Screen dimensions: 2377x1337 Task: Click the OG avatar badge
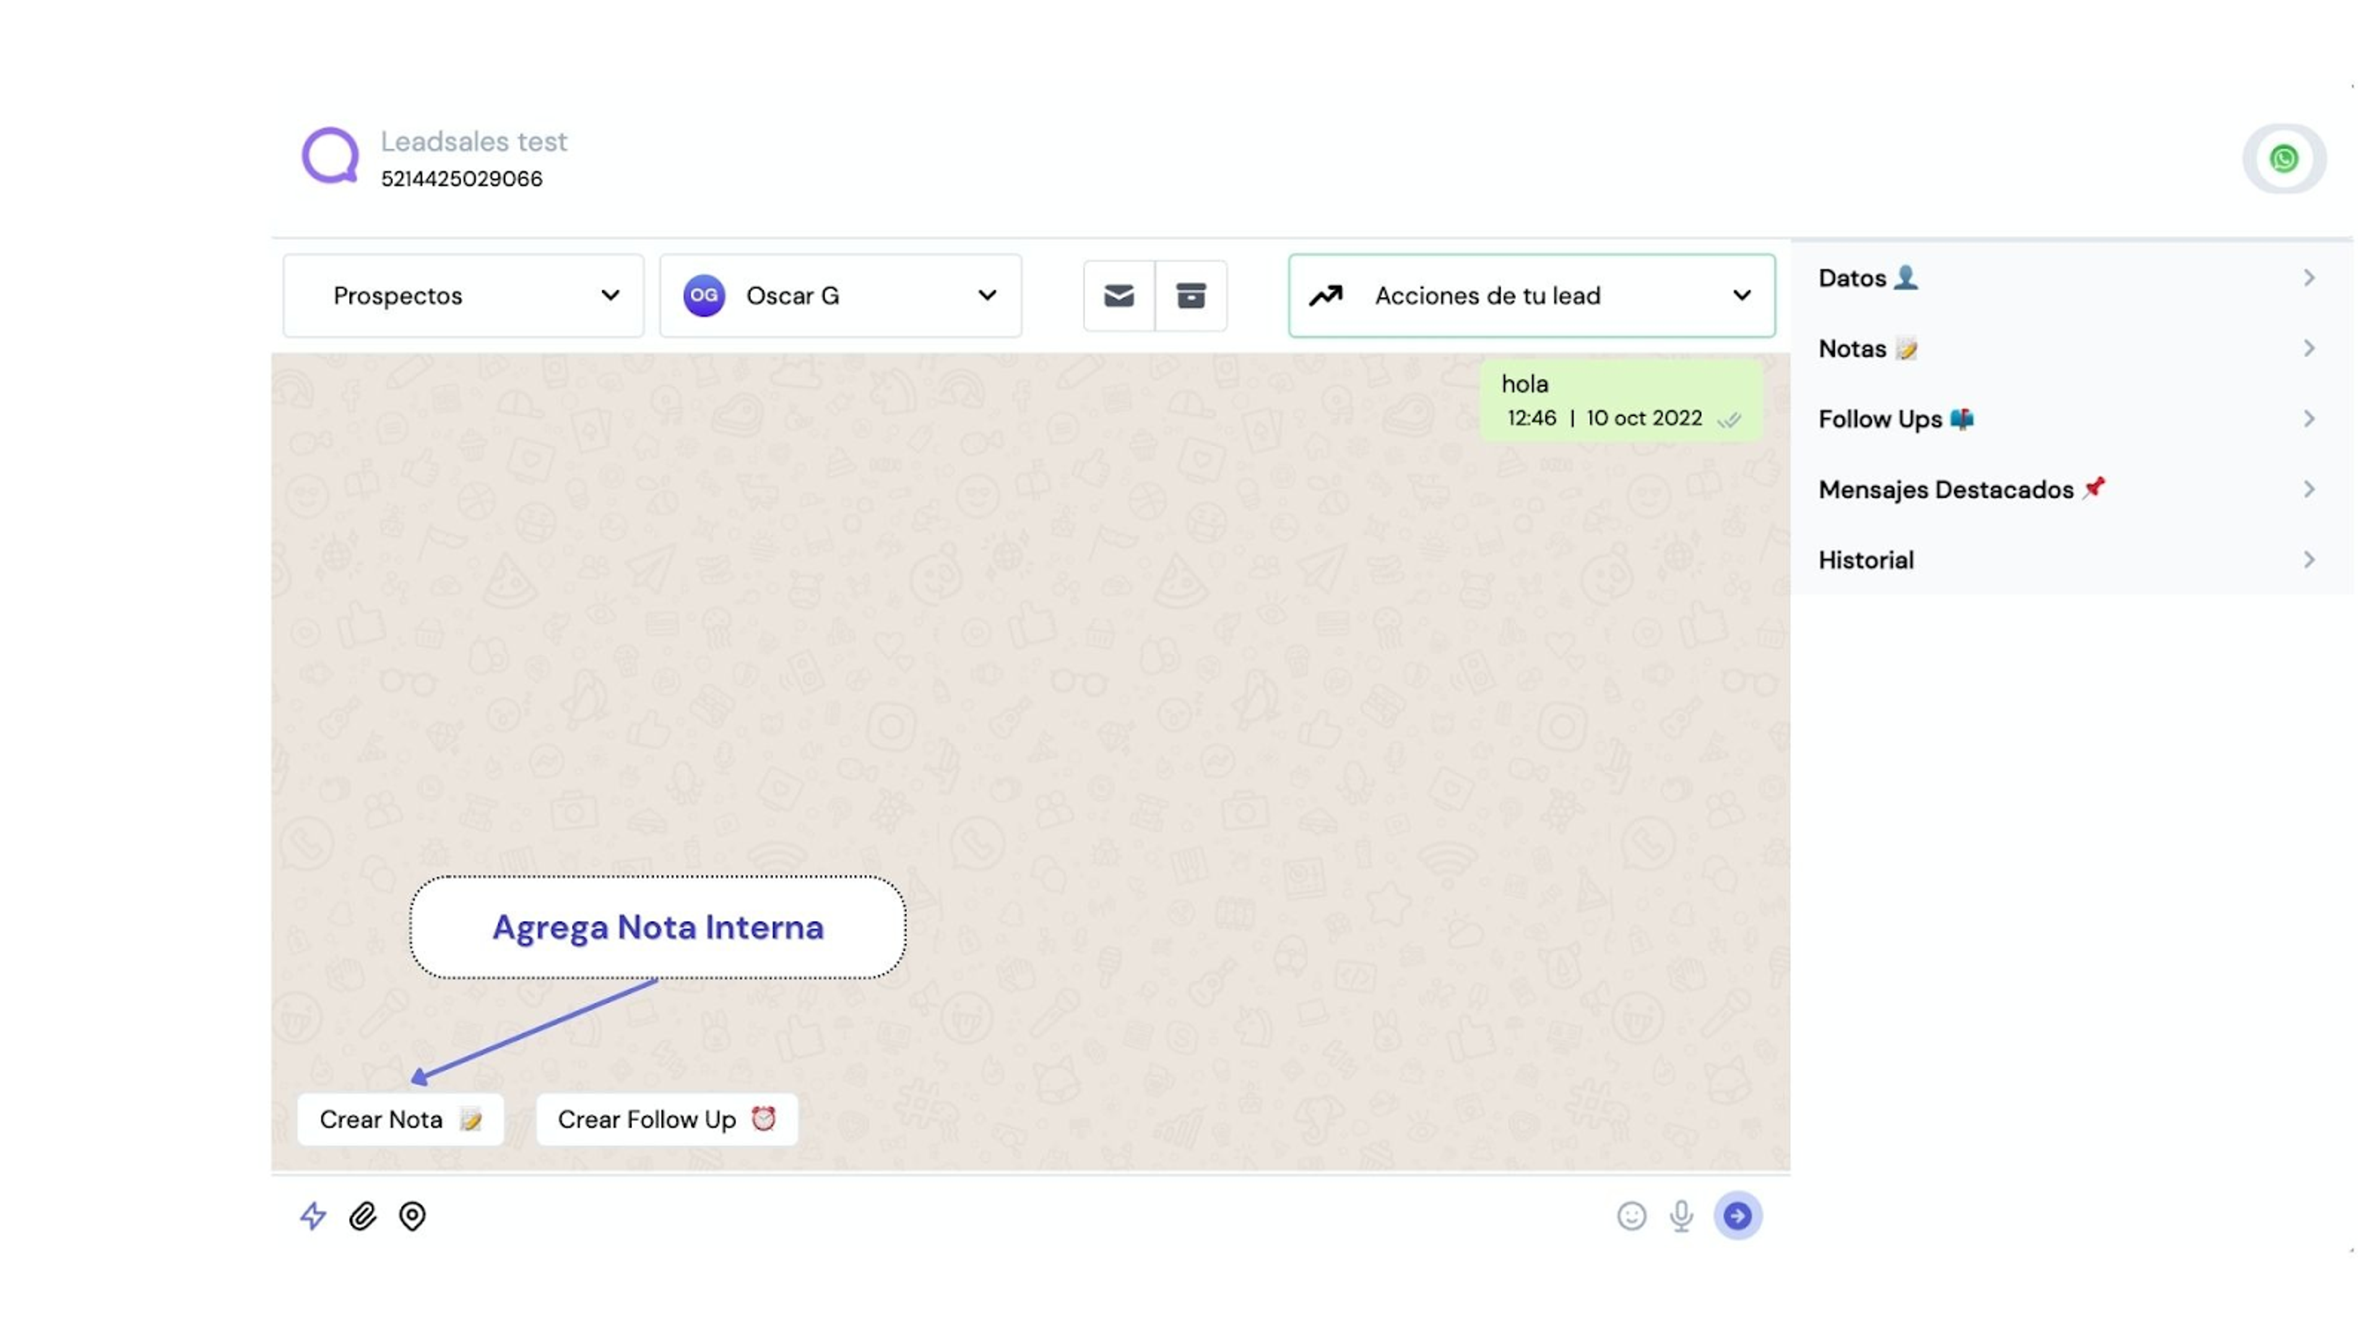click(704, 295)
